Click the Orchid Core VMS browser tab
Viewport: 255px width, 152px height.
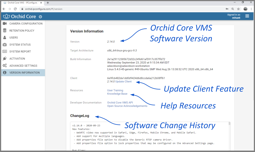tap(23, 3)
